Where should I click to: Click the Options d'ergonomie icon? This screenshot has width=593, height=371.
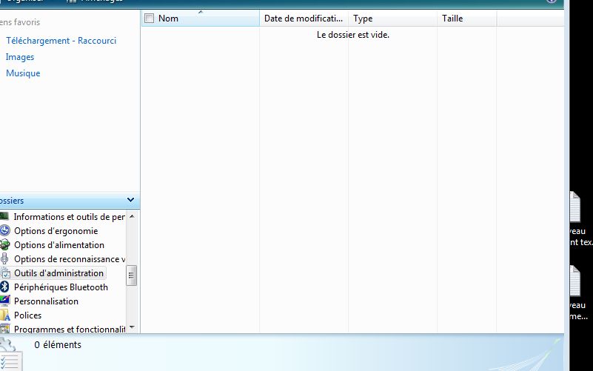[5, 231]
